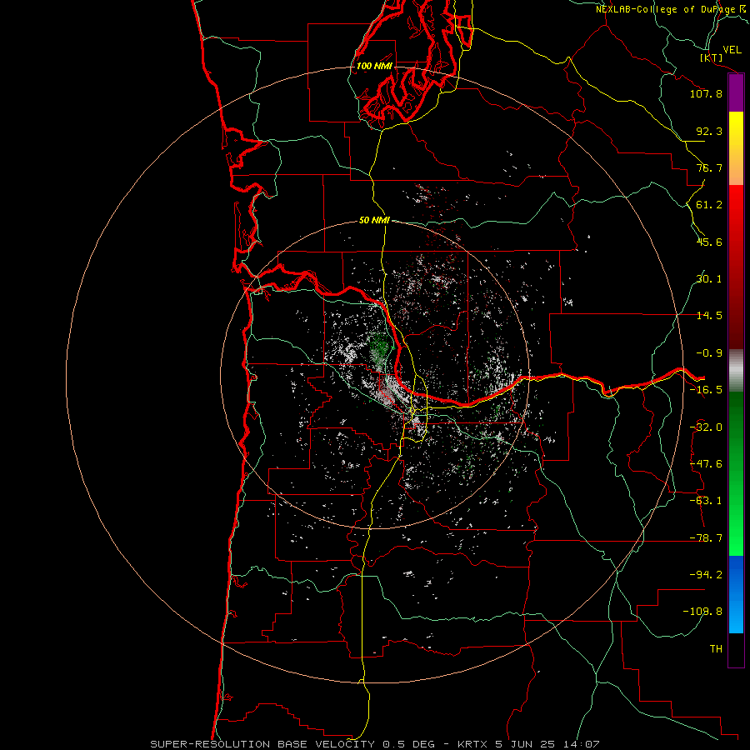Click the TH threshold label
This screenshot has width=750, height=750.
tap(716, 649)
